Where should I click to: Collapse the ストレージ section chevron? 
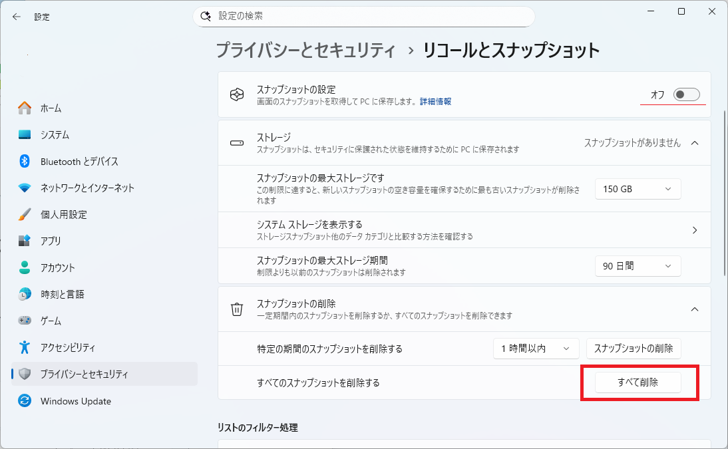pyautogui.click(x=695, y=142)
